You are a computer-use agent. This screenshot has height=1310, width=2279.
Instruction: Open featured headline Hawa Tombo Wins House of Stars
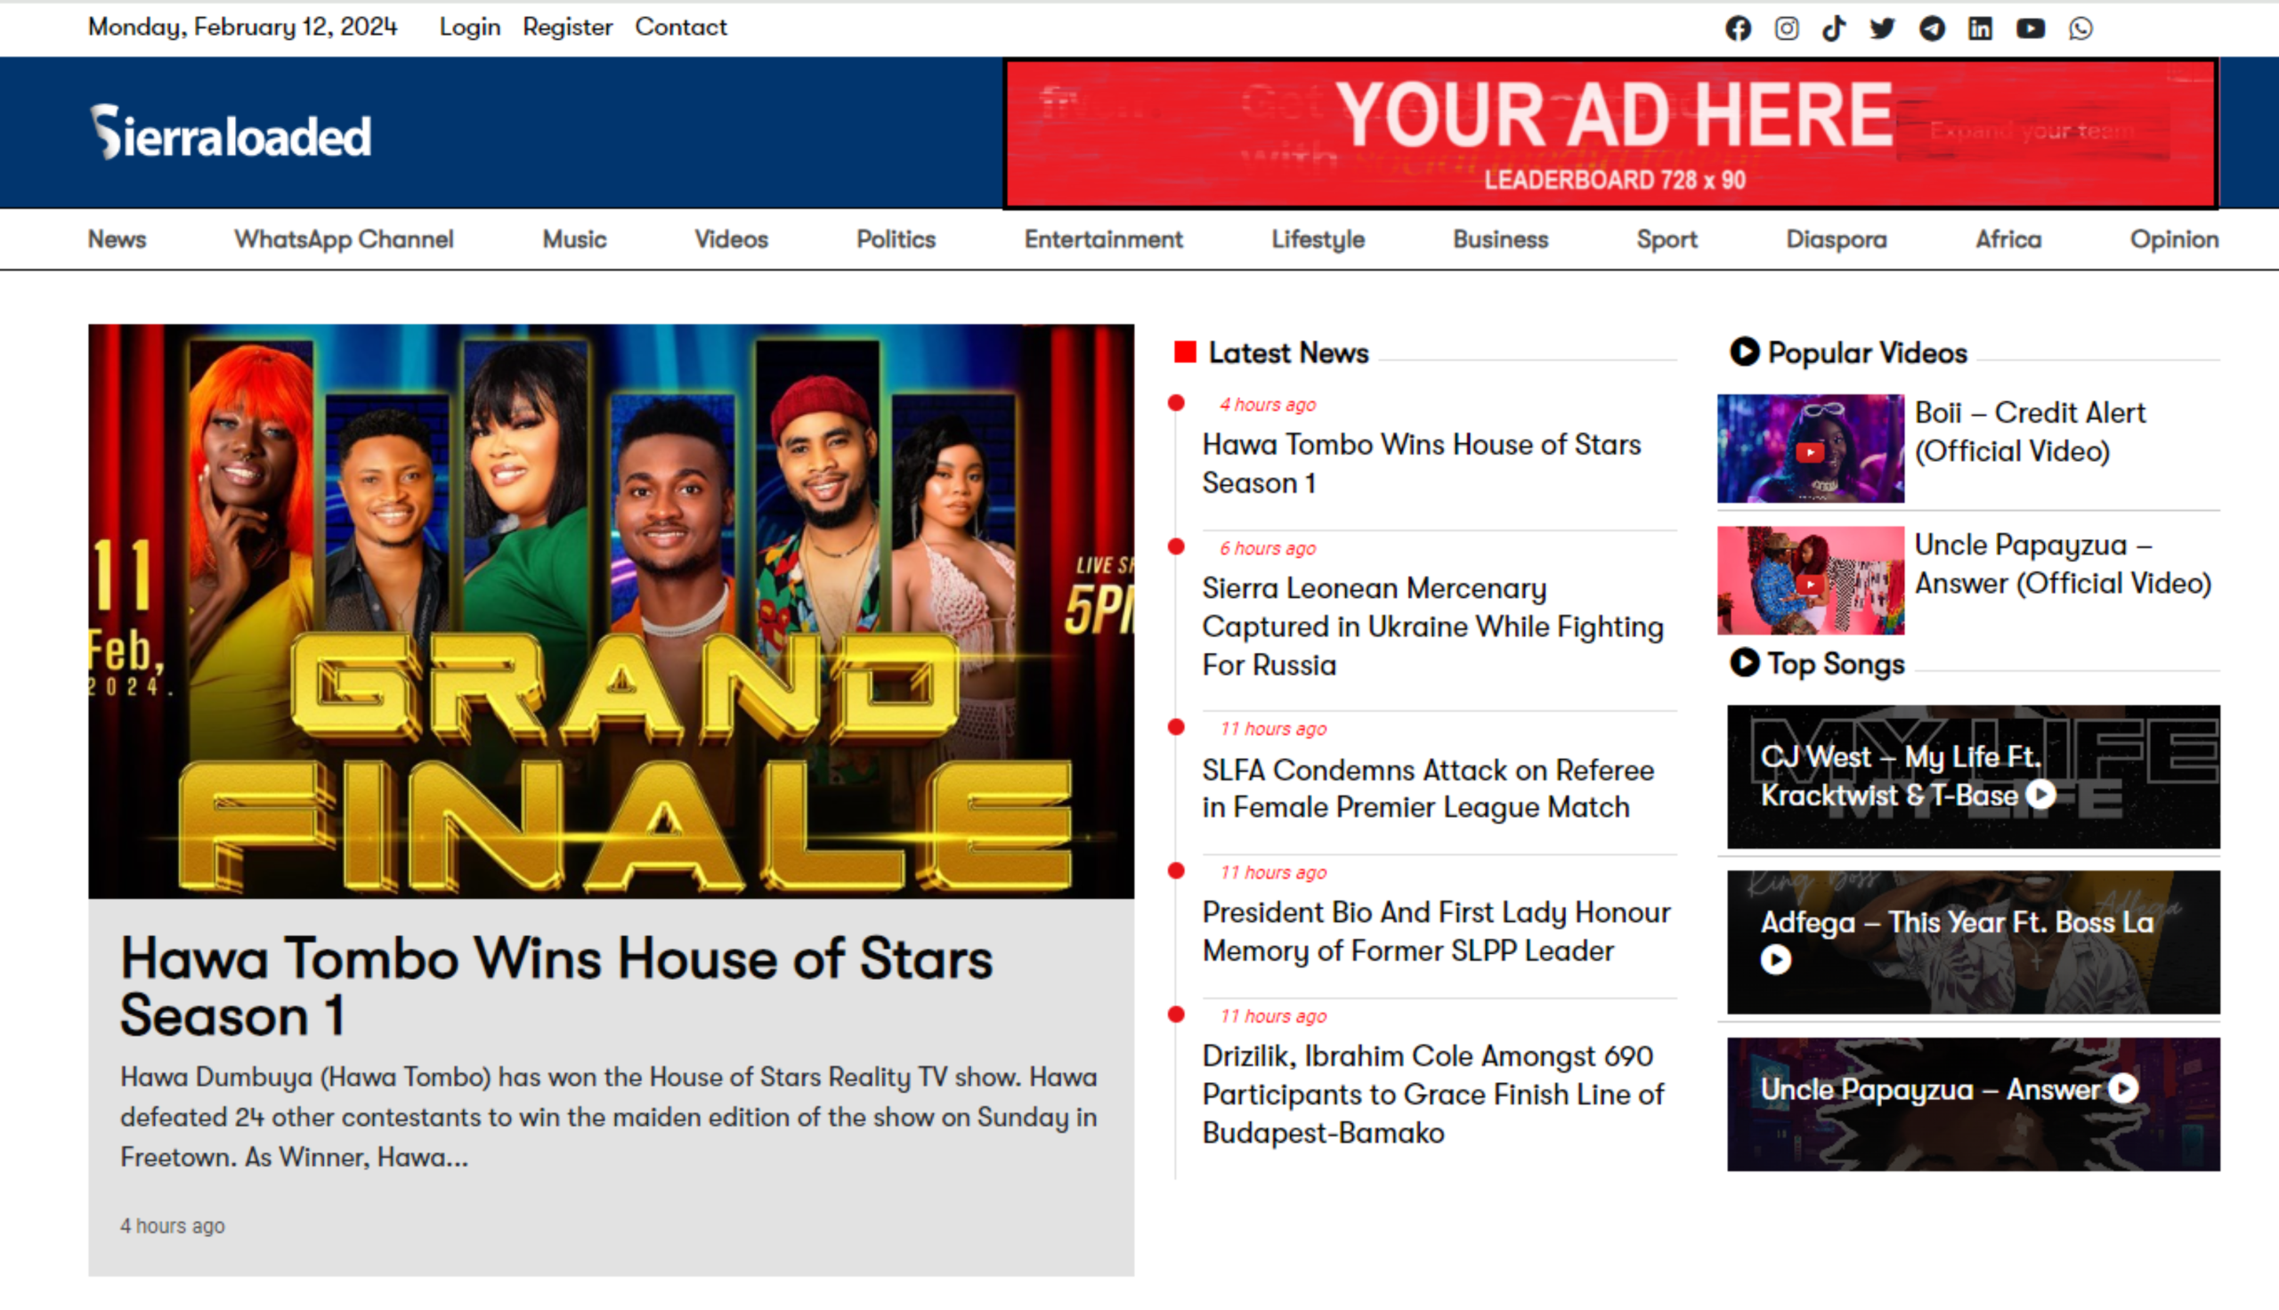click(x=556, y=986)
